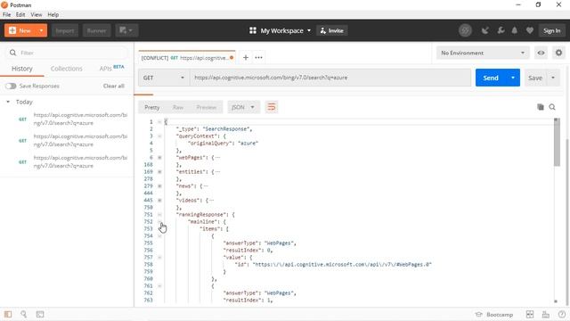Toggle Save Responses switch
This screenshot has height=321, width=570.
[11, 86]
